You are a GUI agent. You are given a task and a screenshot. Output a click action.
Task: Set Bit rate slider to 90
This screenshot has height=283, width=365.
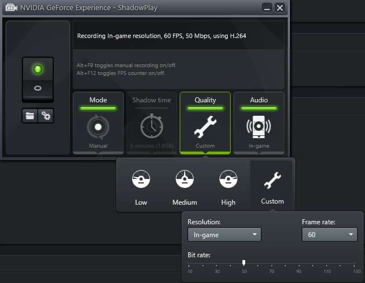tap(299, 263)
